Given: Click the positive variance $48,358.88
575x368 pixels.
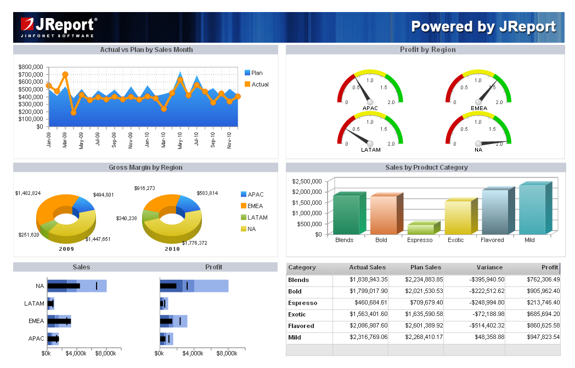Looking at the screenshot, I should pyautogui.click(x=489, y=336).
